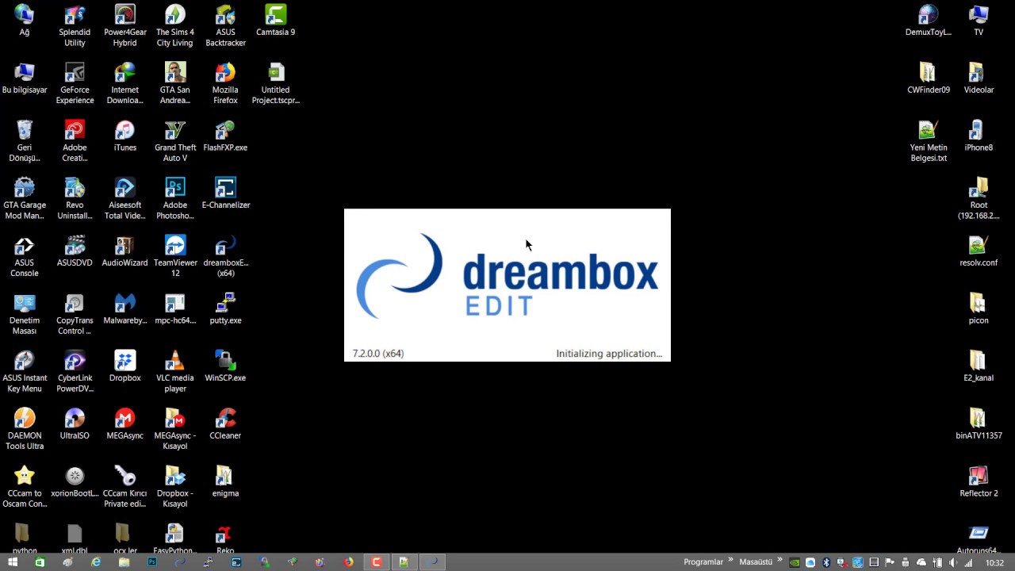
Task: Open resolv.conf file on desktop
Action: tap(979, 251)
